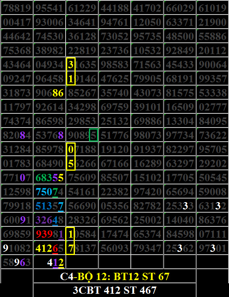Screen dimensions: 229x297
Task: Click the cell reading 16289
Action: coord(147,163)
